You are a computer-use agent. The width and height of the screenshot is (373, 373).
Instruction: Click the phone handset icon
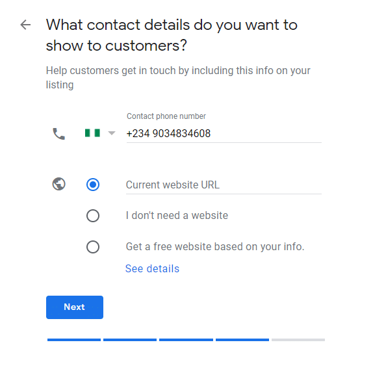pos(58,134)
